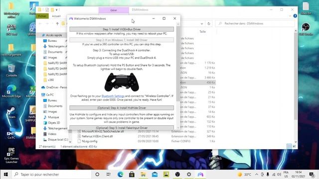Open Epic Games Launcher desktop icon
The image size is (319, 179).
[11, 155]
